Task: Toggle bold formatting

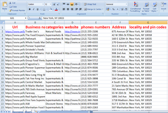Action: (x=30, y=9)
